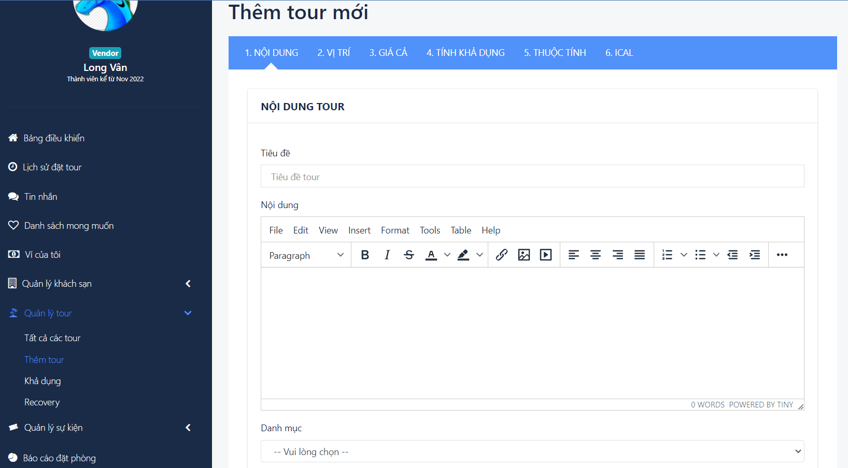Open the editor Tools menu

430,230
